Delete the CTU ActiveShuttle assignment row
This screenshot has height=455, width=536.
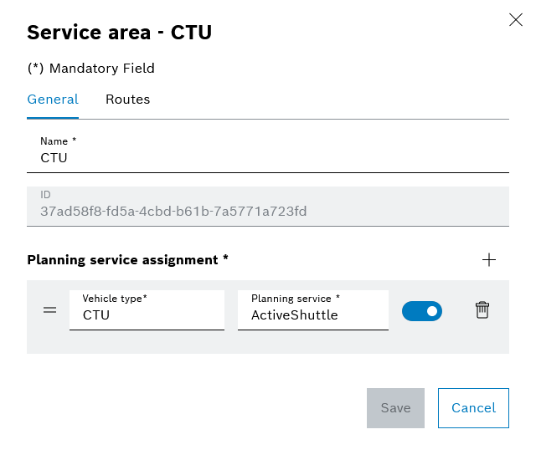pyautogui.click(x=482, y=310)
